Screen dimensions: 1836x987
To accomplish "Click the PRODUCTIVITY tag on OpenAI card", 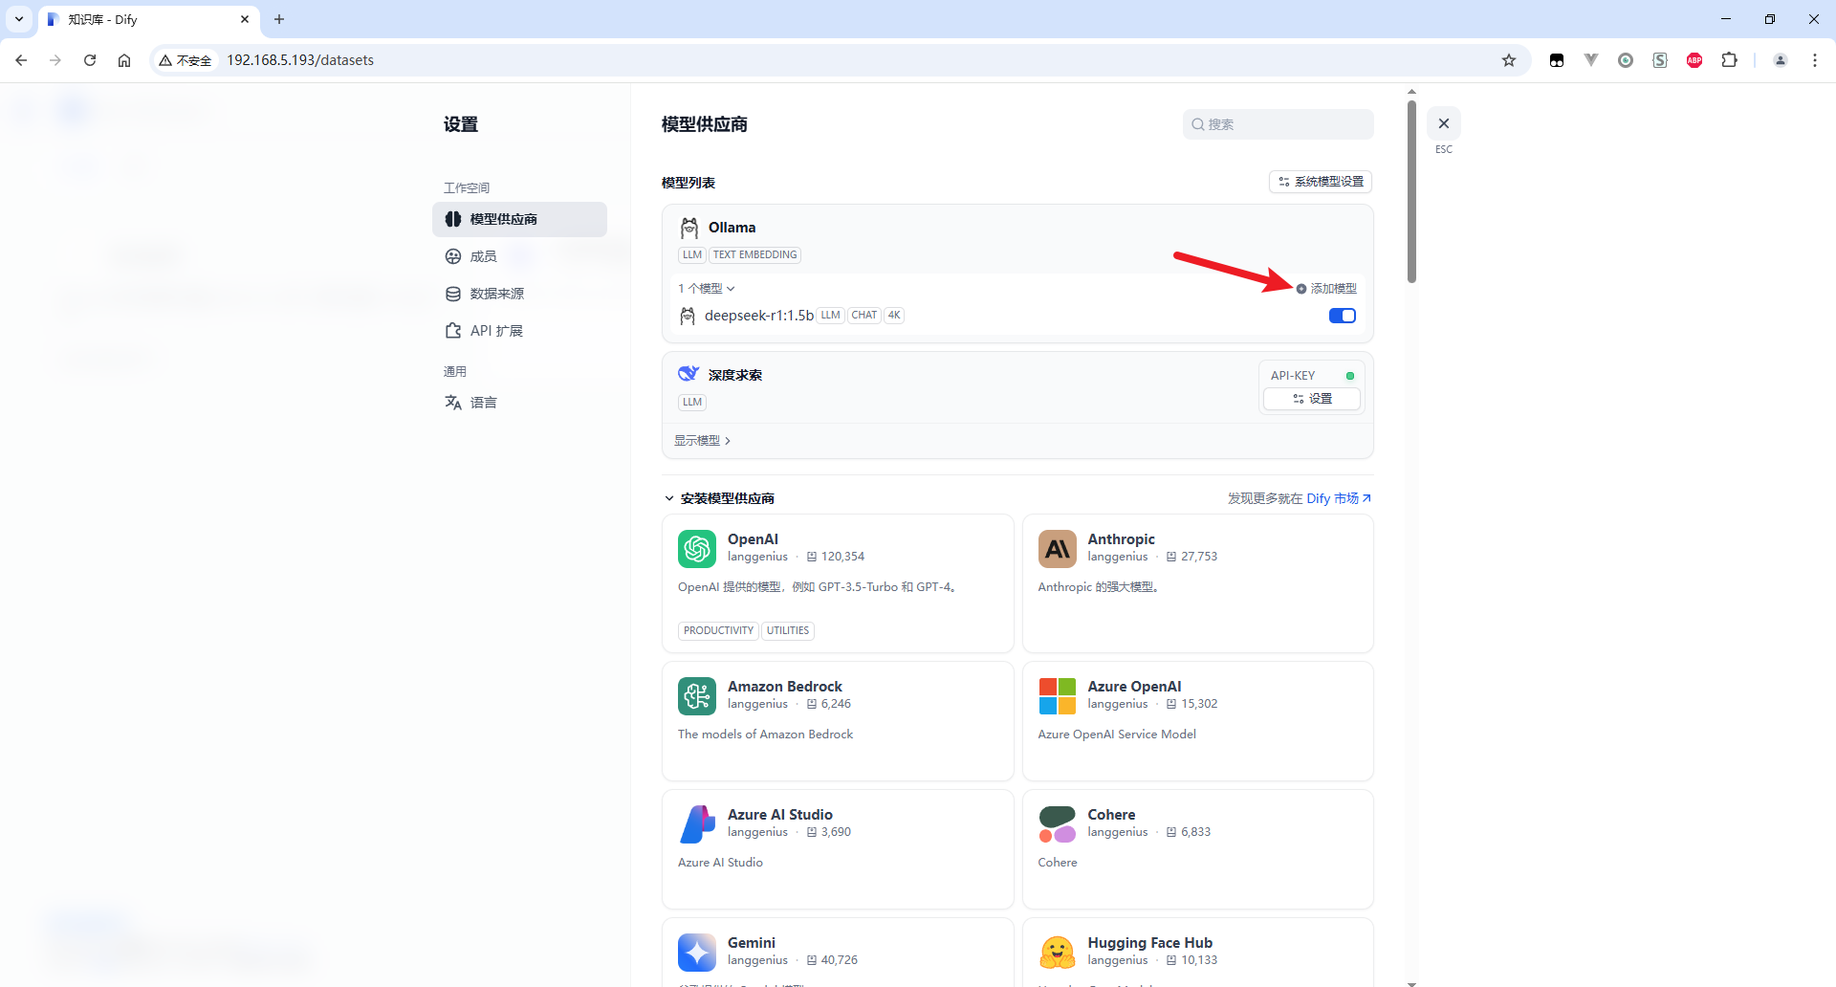I will [719, 630].
